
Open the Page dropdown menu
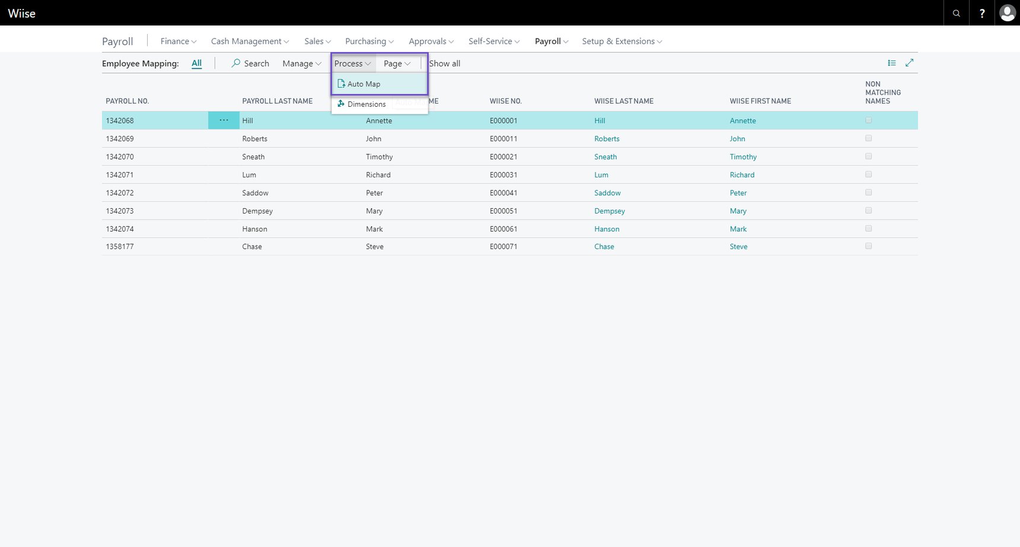point(396,63)
